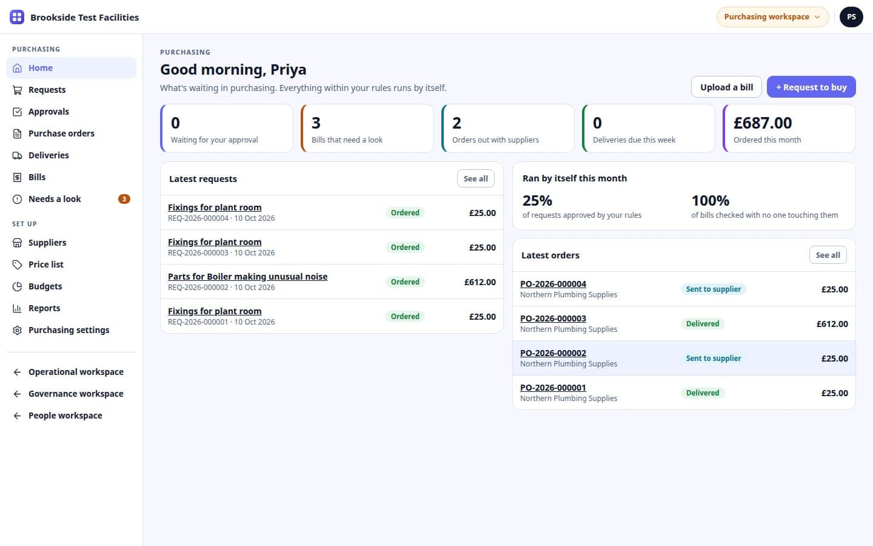Click the Request to buy button

tap(811, 87)
